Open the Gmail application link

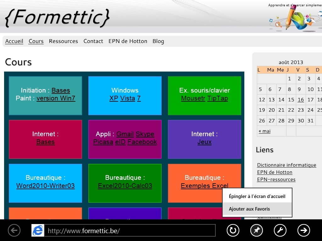[125, 134]
